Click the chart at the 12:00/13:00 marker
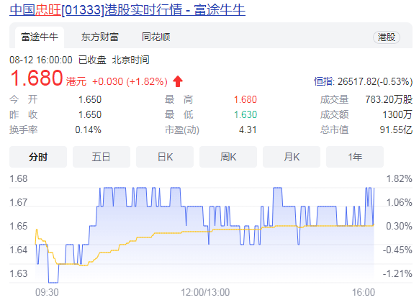Viewport: 419px width, 300px height. click(205, 292)
